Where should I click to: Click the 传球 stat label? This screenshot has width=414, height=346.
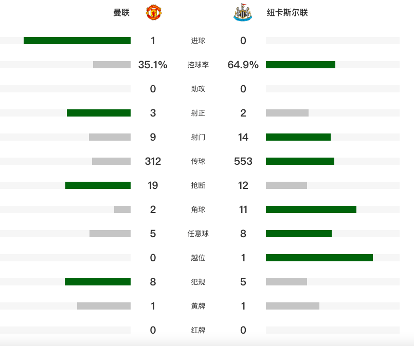tap(198, 162)
